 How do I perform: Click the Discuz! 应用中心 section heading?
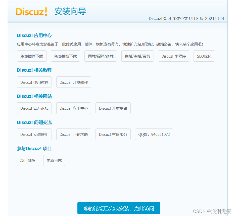tap(34, 35)
